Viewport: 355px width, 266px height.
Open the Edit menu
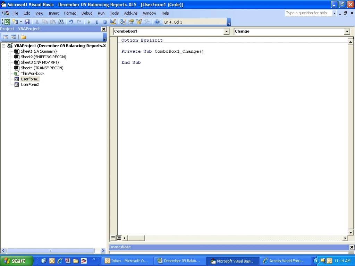pos(27,13)
